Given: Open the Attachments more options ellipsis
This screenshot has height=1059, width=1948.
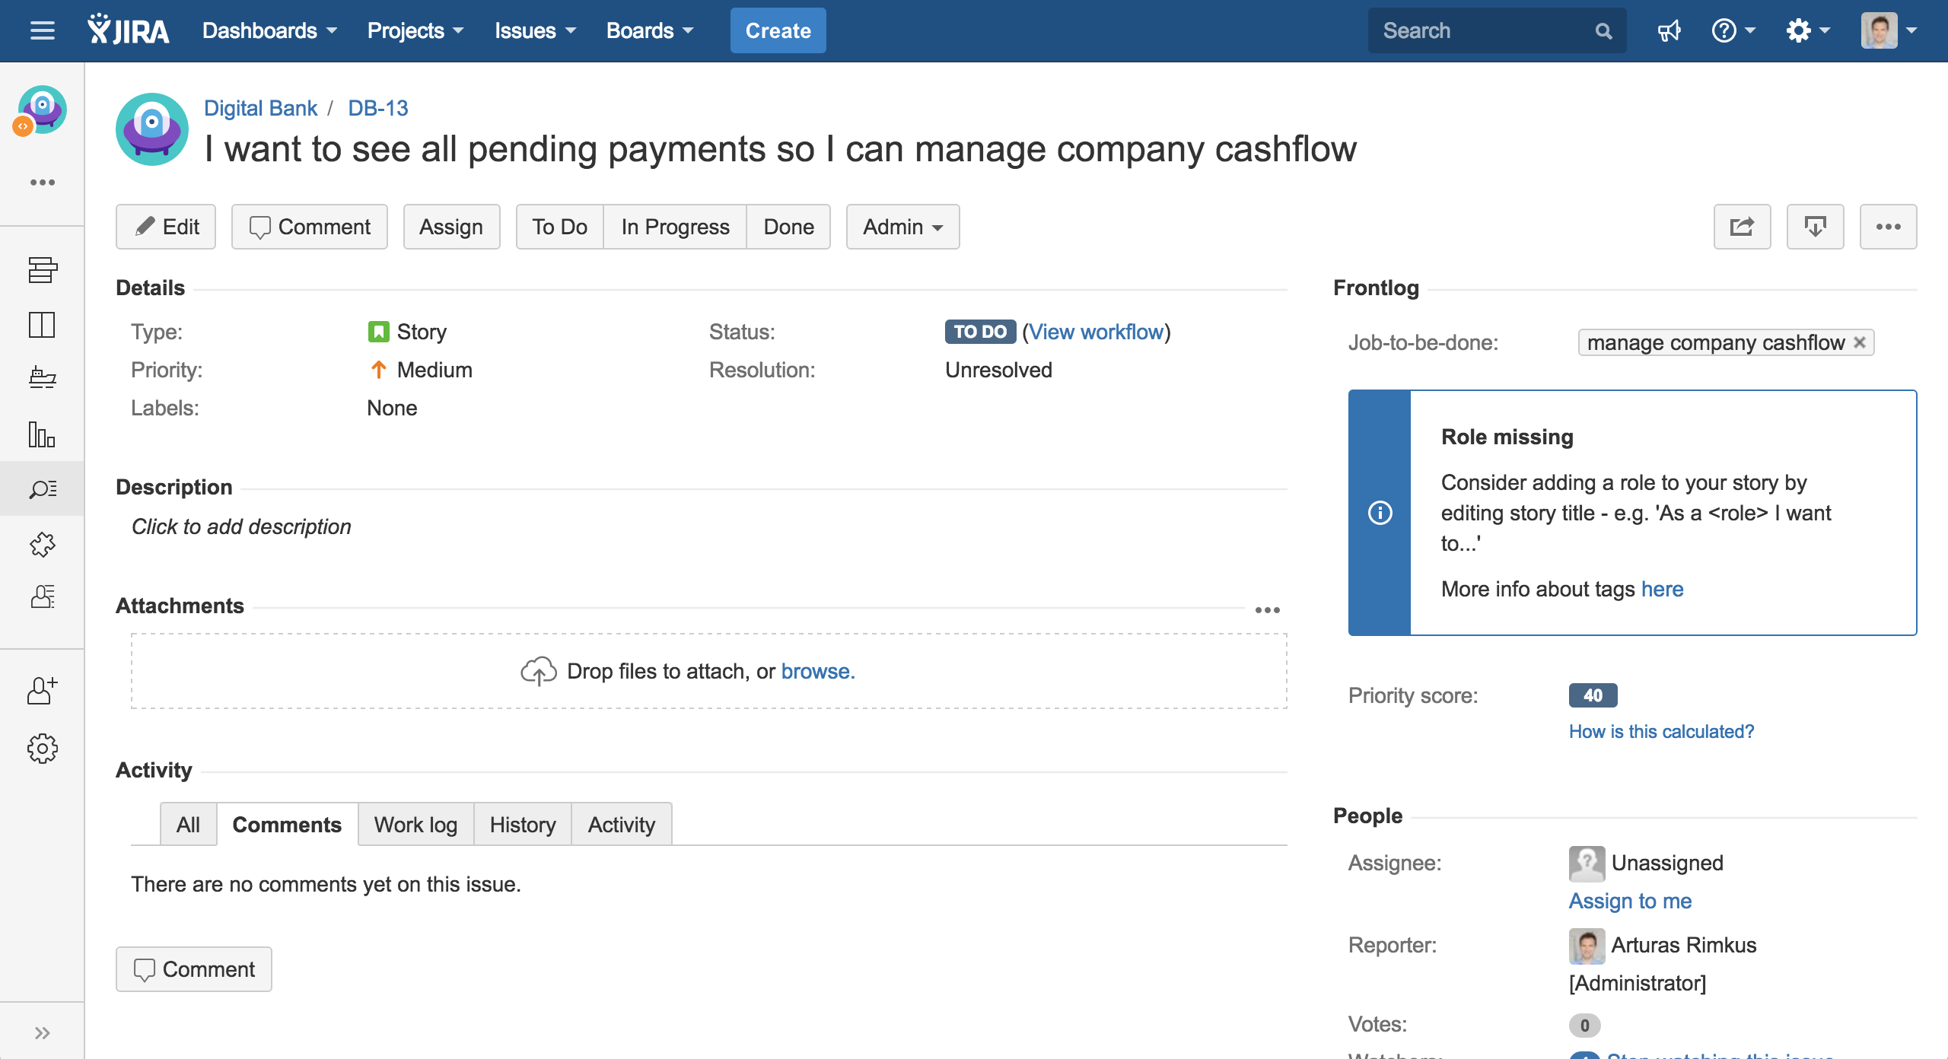Looking at the screenshot, I should pos(1267,610).
